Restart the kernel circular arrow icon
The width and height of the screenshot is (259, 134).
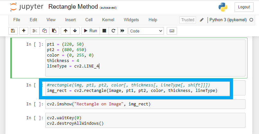[113, 31]
